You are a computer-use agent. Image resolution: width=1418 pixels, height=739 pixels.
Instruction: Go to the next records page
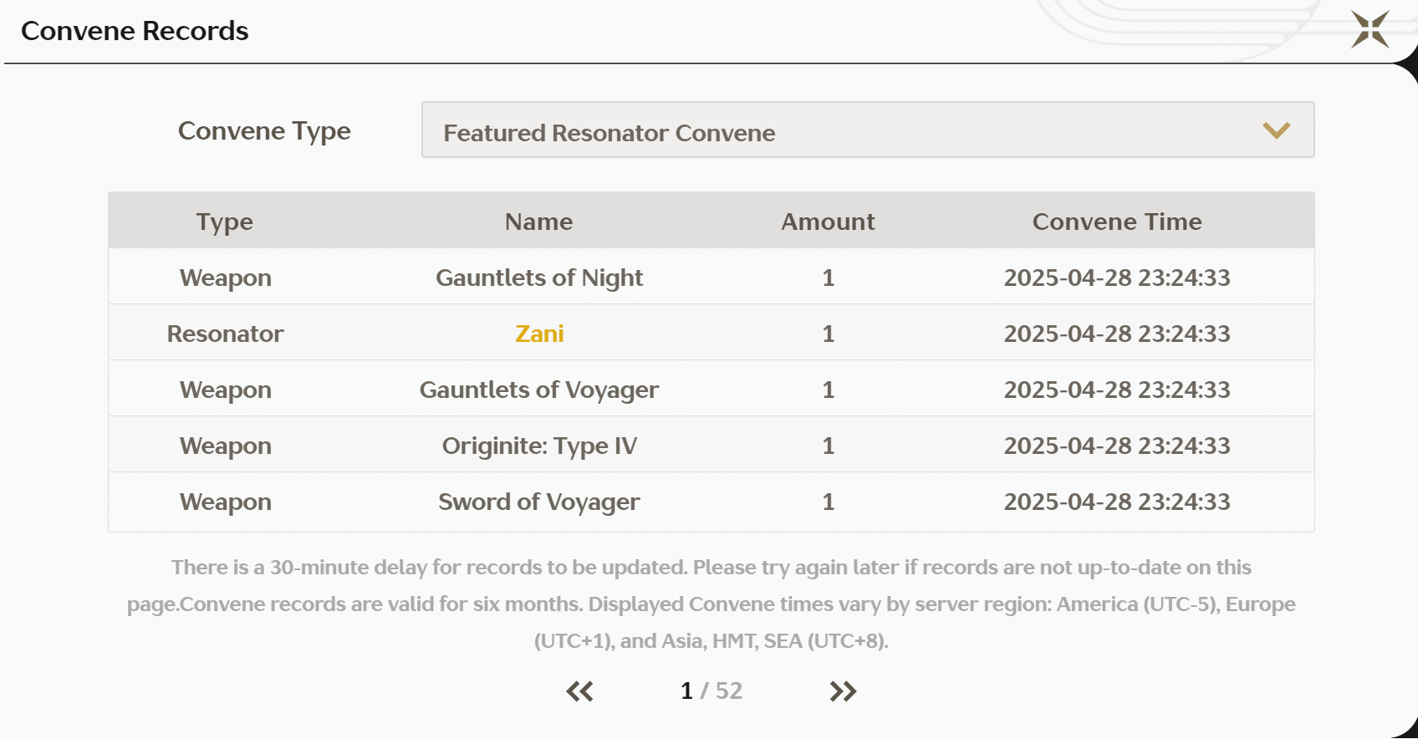(x=843, y=691)
